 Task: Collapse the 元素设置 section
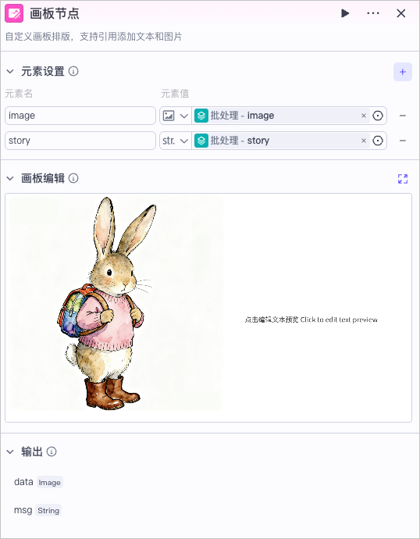coord(10,72)
